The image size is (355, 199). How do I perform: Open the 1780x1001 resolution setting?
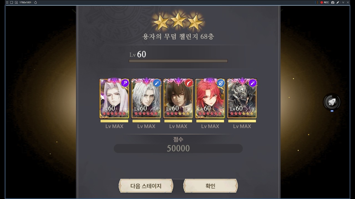point(25,2)
